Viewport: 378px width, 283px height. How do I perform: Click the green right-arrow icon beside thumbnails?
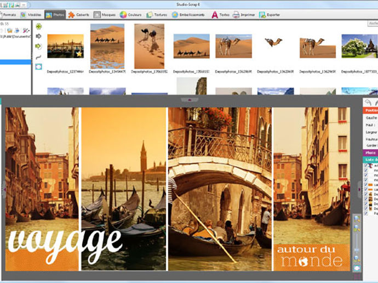coord(38,46)
